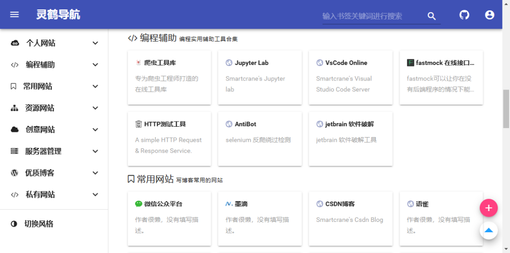Viewport: 510px width, 253px height.
Task: Click the 资源网站 sitemap icon in sidebar
Action: coord(14,108)
